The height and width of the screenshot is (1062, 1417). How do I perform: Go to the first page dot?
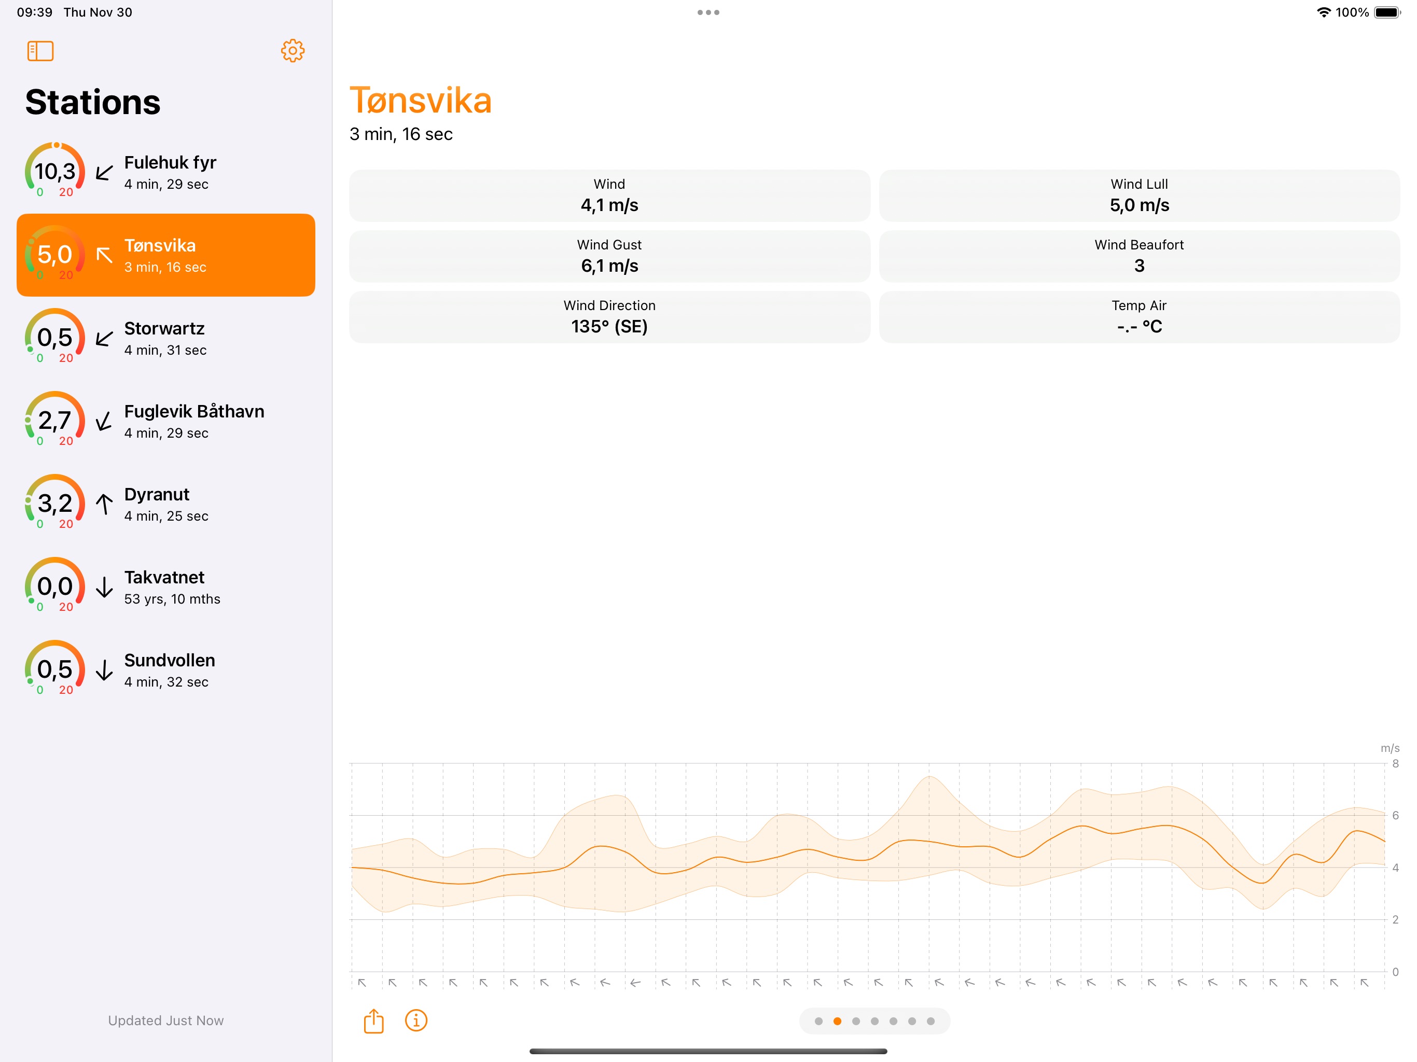tap(818, 1021)
